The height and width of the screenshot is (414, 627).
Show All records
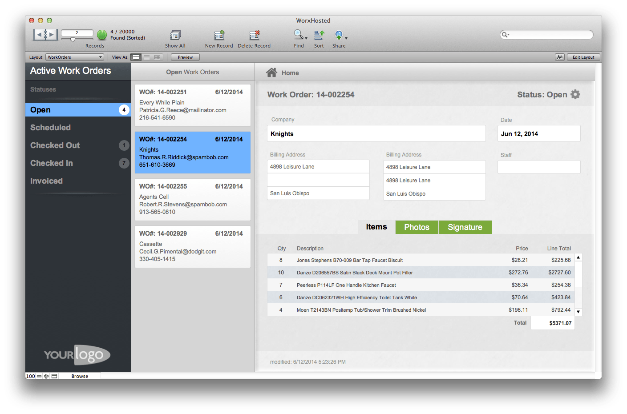click(x=175, y=36)
